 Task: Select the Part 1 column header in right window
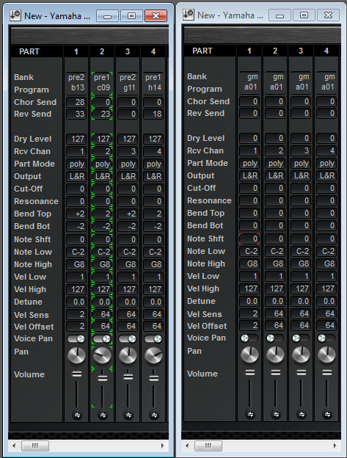point(249,51)
